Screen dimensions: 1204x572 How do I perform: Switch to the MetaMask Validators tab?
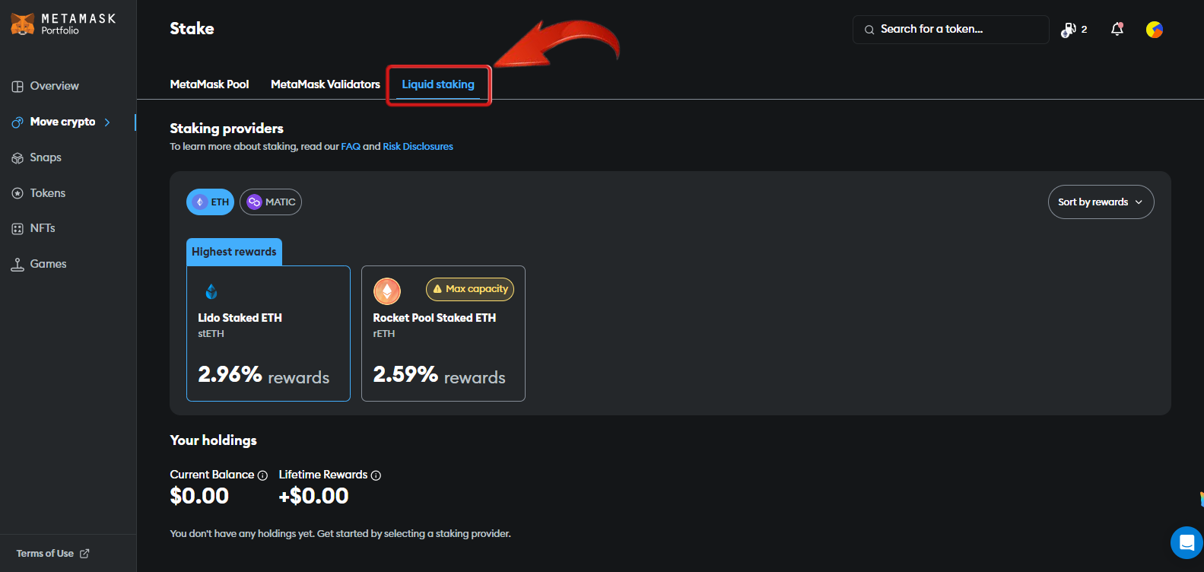326,84
